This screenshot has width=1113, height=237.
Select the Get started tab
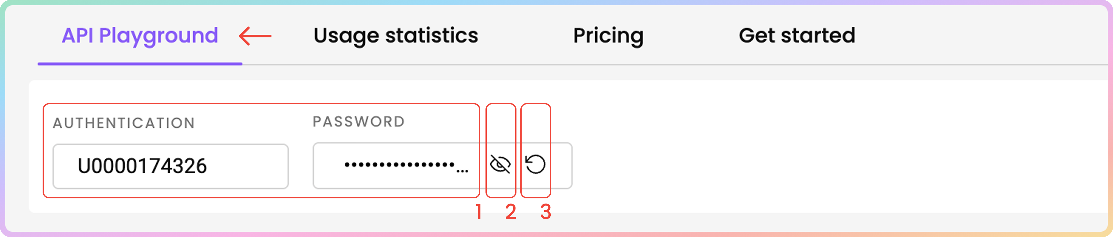(797, 35)
